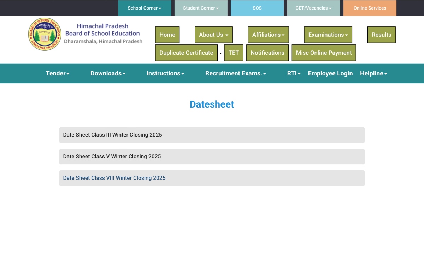The width and height of the screenshot is (424, 254).
Task: Open the Results page
Action: pyautogui.click(x=381, y=35)
